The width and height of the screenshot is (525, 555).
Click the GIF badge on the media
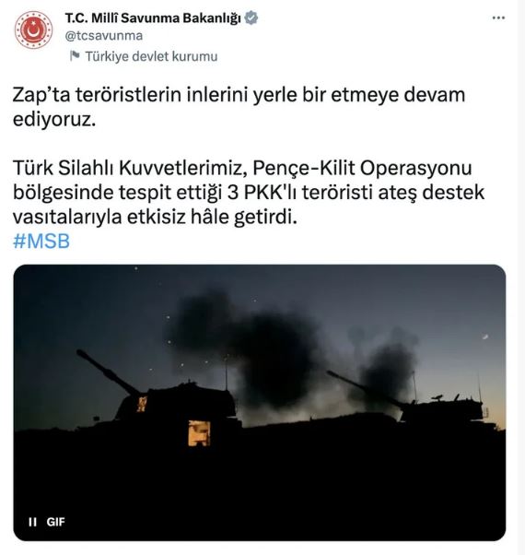(x=55, y=522)
